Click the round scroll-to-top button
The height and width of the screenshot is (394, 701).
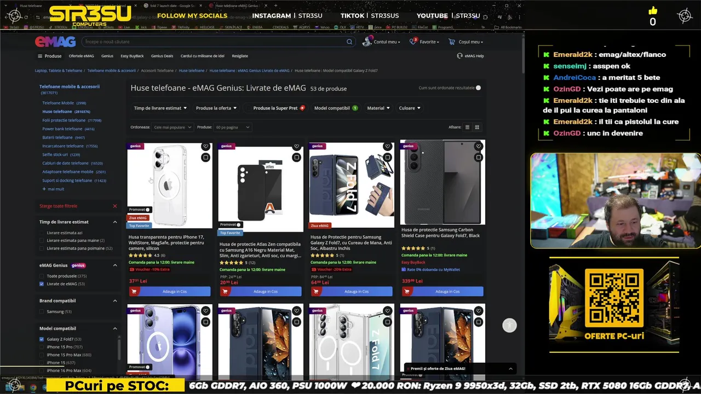tap(509, 326)
